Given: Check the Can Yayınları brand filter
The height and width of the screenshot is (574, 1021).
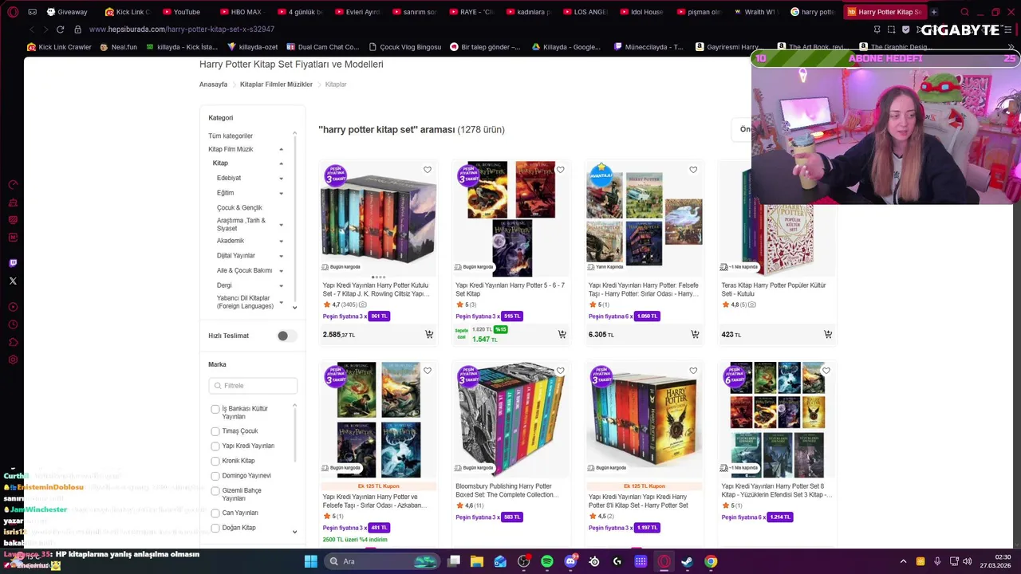Looking at the screenshot, I should 215,513.
